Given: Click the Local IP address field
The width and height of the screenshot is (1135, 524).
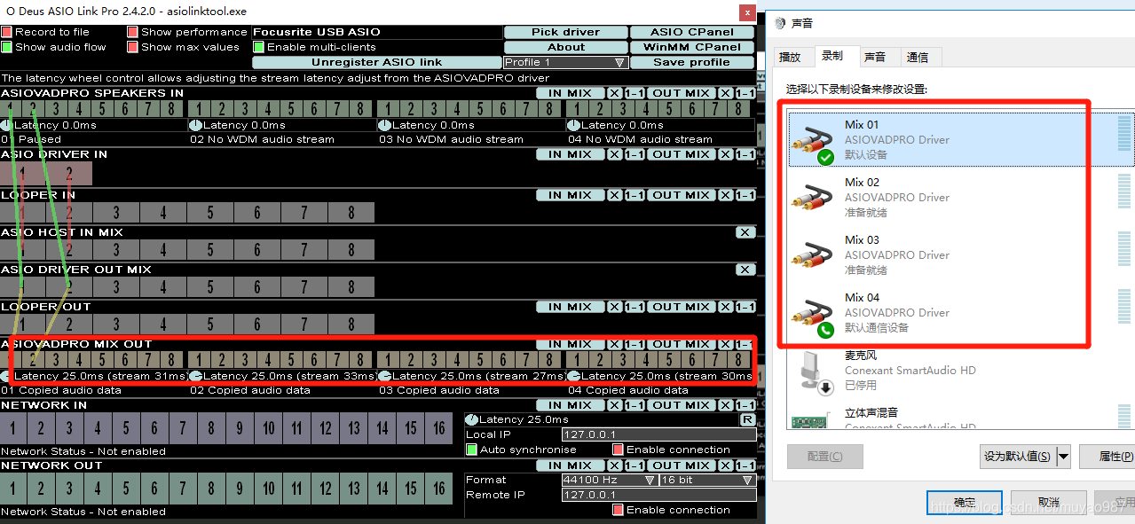Looking at the screenshot, I should 659,434.
